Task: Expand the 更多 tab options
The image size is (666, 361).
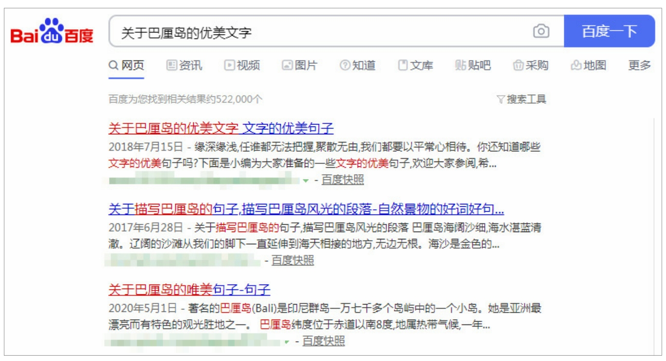Action: coord(640,66)
